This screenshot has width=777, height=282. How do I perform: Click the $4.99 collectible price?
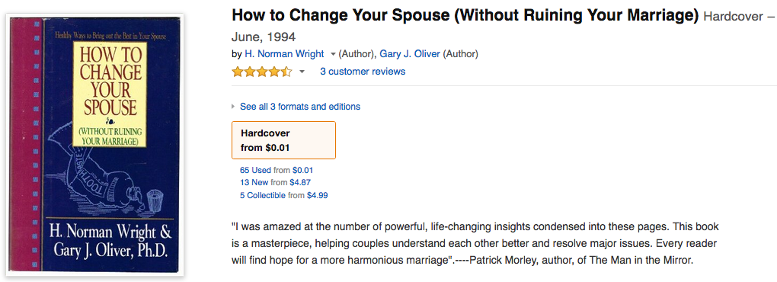coord(317,195)
